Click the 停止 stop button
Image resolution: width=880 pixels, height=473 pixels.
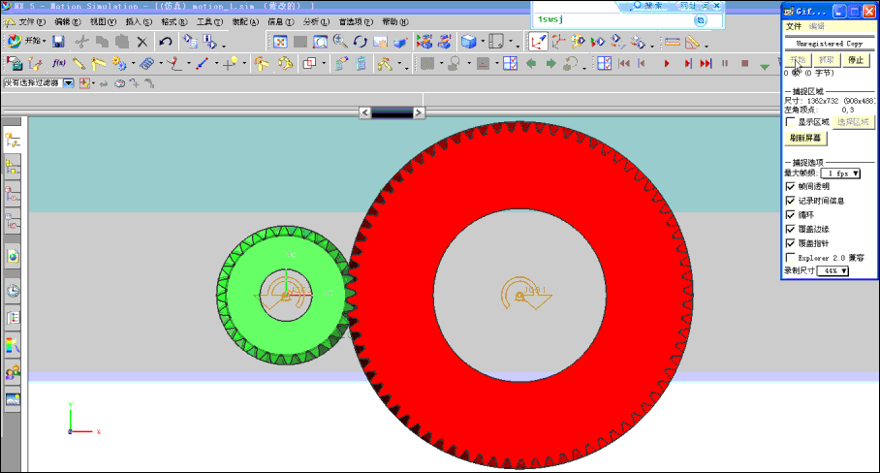pos(856,59)
